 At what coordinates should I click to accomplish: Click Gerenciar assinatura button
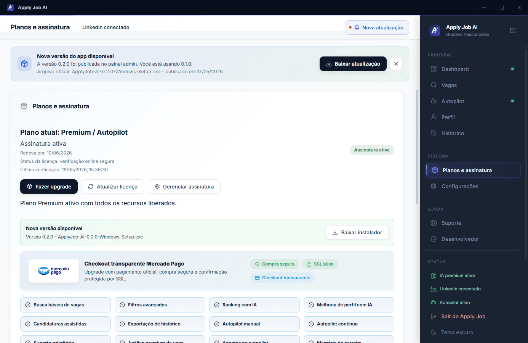(184, 187)
